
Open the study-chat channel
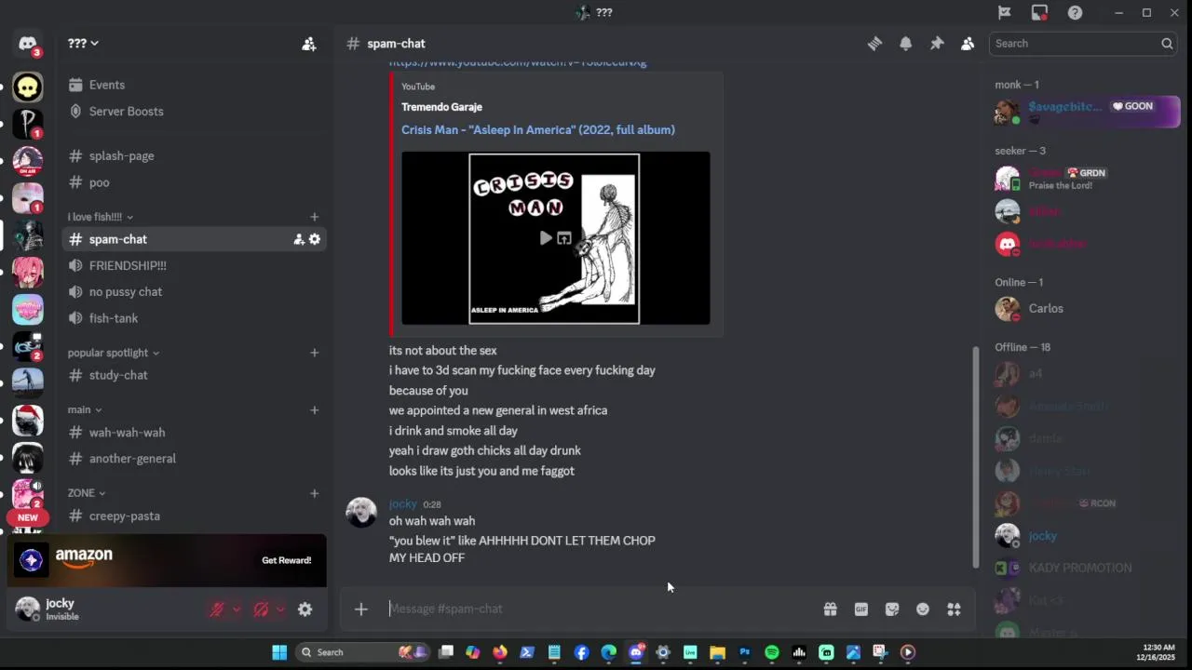(194, 375)
